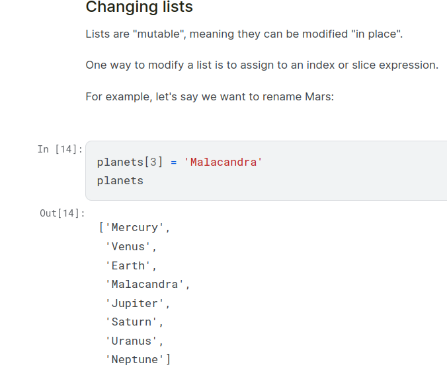Screen dimensions: 447x381
Task: Click the second code line reading 'planets'
Action: (120, 180)
